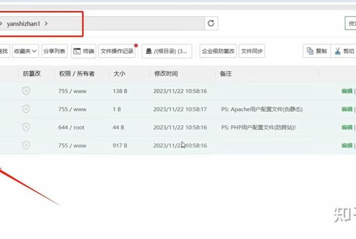Click the 复制 copy button

pyautogui.click(x=317, y=51)
